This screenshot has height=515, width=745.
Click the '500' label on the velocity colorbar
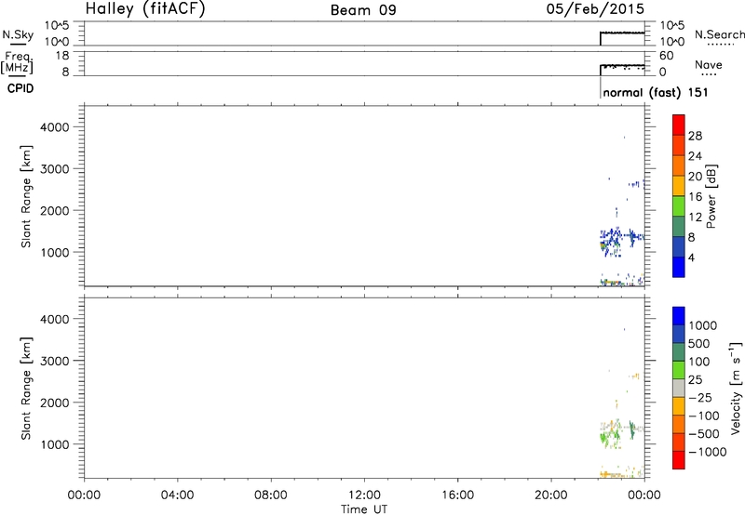698,343
